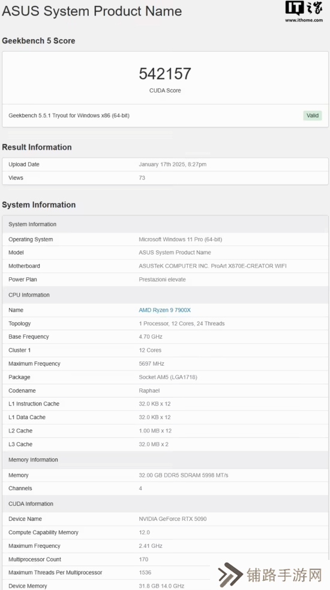Click the Device Memory label
The width and height of the screenshot is (330, 590).
click(x=28, y=586)
